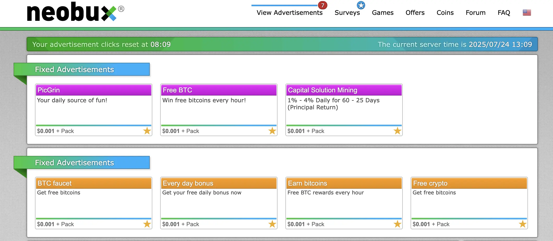Click the star icon on PicGrin ad
Screen dimensions: 553x241
pos(147,131)
